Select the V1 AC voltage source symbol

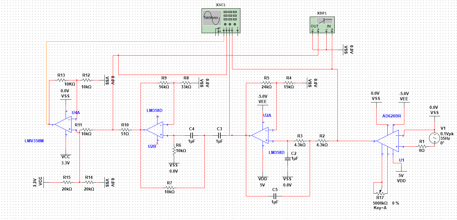point(435,138)
